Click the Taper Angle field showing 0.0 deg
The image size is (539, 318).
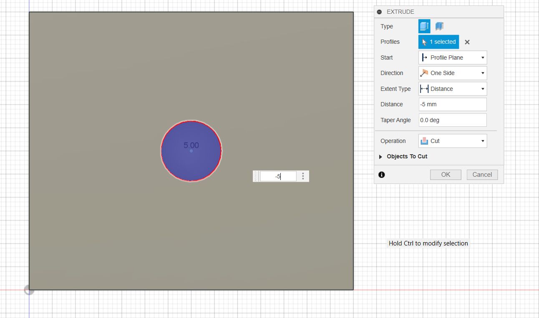coord(453,120)
